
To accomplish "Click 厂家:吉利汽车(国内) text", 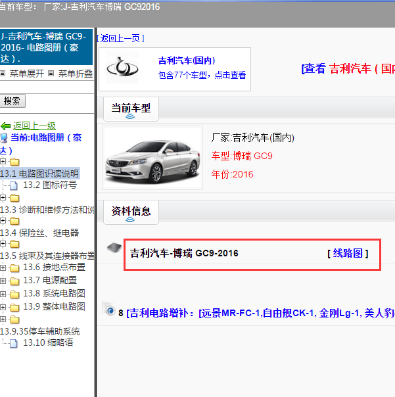I will pyautogui.click(x=252, y=138).
